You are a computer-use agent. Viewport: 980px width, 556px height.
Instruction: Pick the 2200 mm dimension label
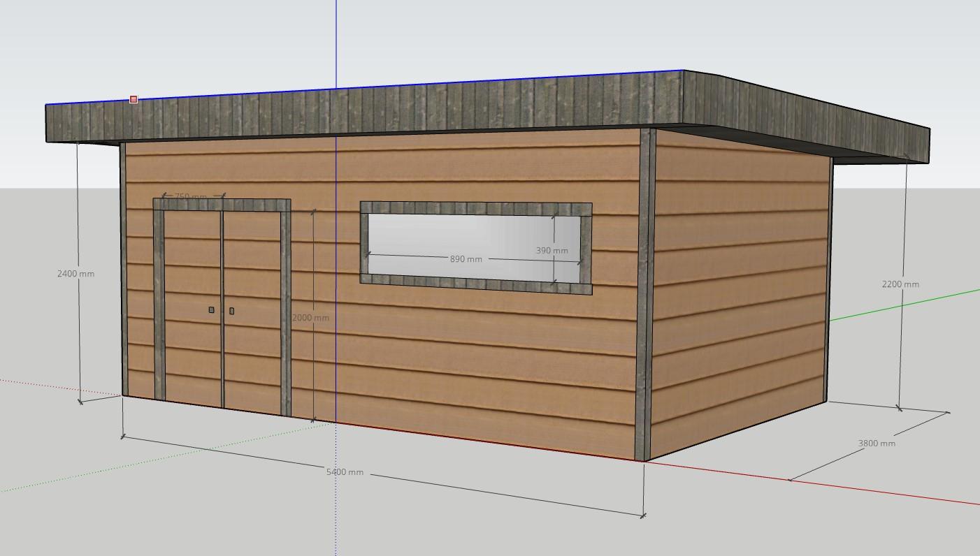tap(900, 284)
